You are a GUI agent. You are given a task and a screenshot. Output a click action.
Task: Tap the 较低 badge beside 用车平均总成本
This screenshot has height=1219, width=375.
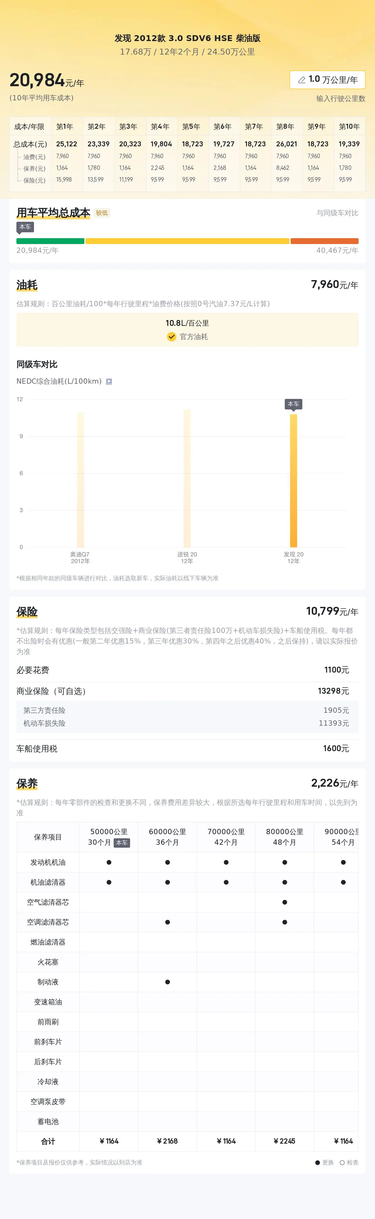click(x=102, y=213)
